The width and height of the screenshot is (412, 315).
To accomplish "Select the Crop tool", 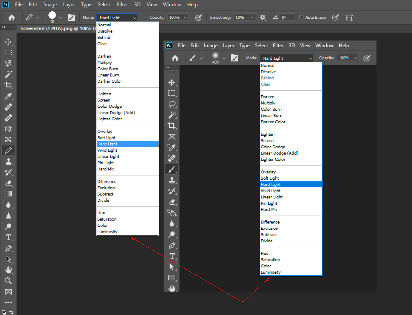I will click(8, 85).
